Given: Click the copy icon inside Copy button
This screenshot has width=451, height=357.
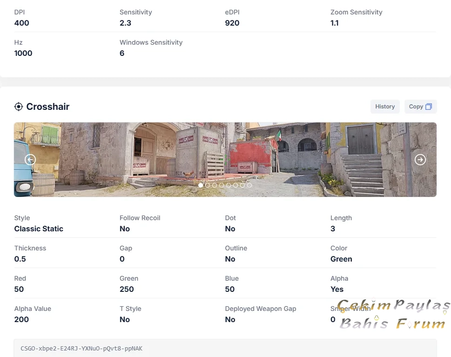Looking at the screenshot, I should [429, 107].
